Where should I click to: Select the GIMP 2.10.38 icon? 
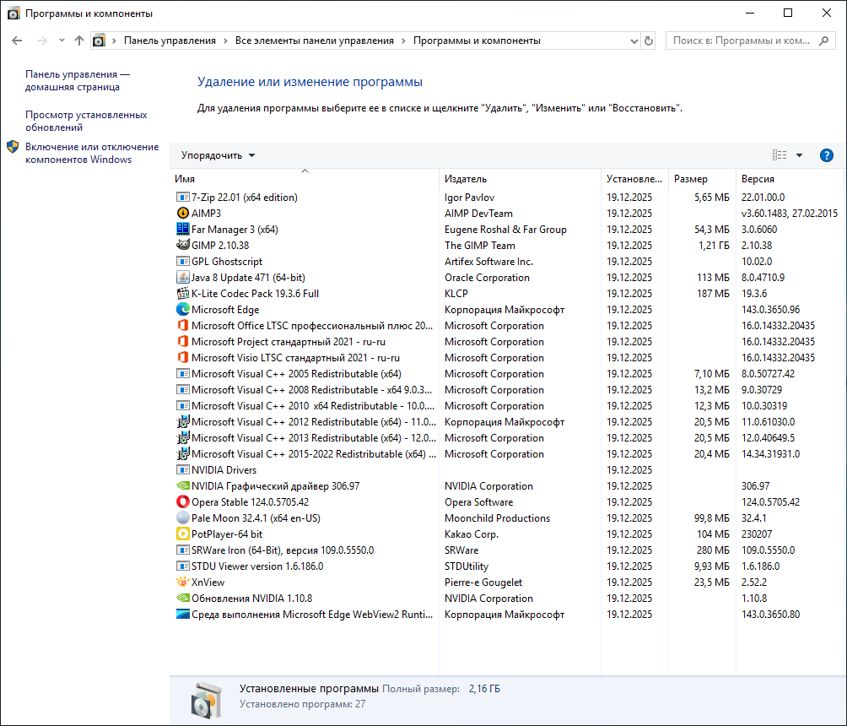pos(183,246)
